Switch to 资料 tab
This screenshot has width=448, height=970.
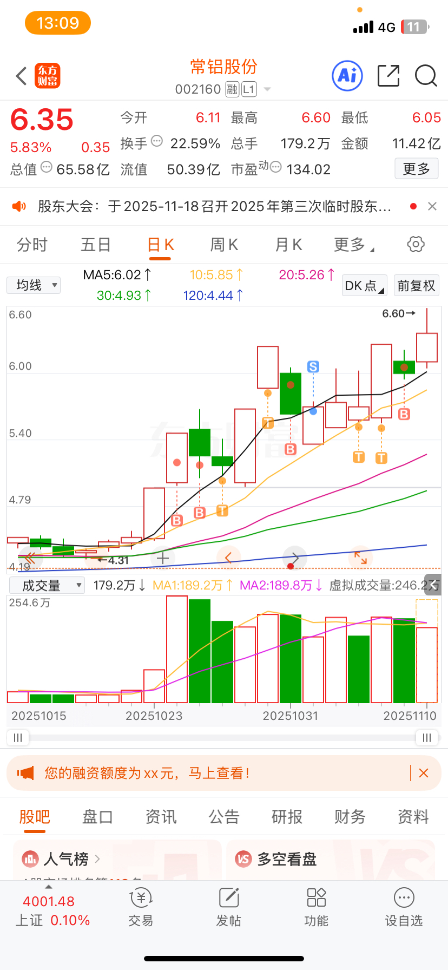tap(413, 817)
